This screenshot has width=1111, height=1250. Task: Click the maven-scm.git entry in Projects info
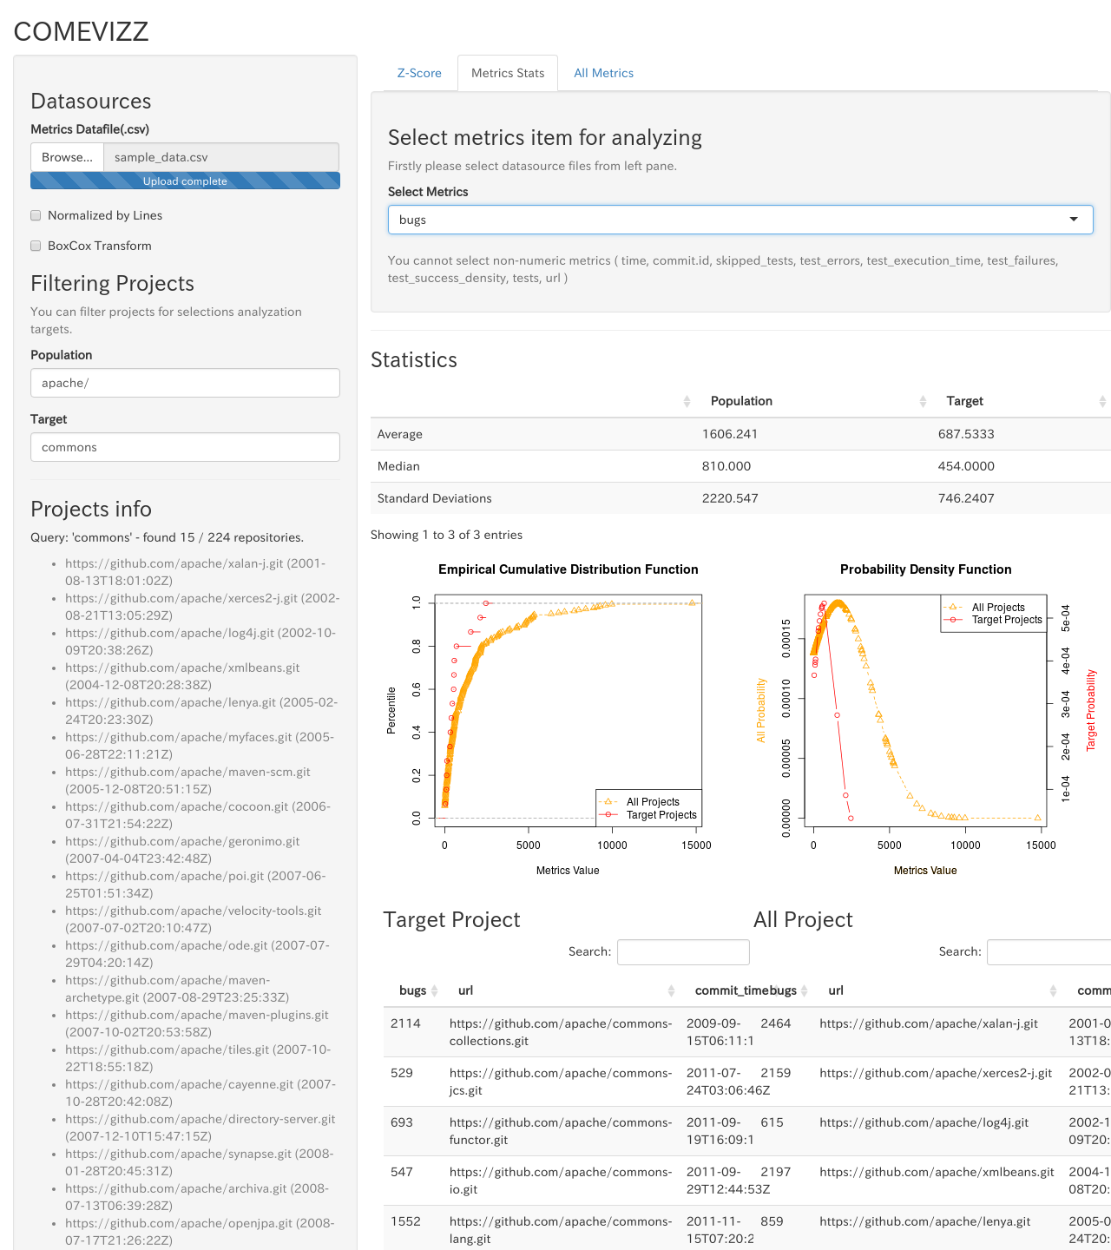[x=187, y=780]
